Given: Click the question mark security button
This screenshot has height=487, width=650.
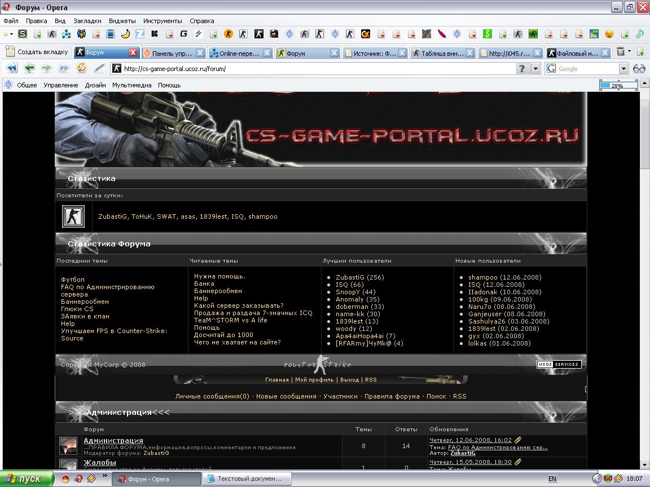Looking at the screenshot, I should [522, 68].
